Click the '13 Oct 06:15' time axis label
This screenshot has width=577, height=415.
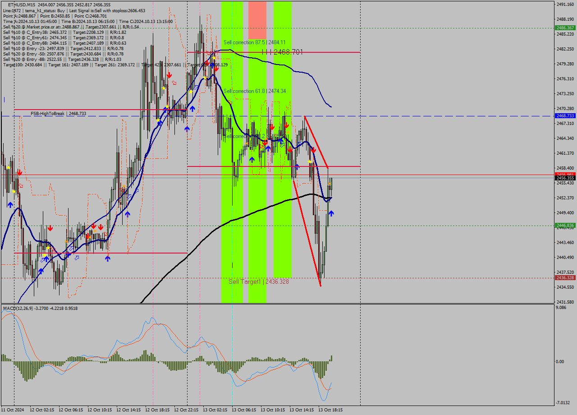pyautogui.click(x=244, y=410)
